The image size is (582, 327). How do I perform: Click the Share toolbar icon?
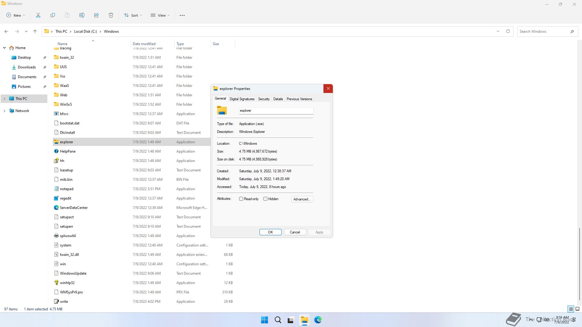[x=96, y=15]
